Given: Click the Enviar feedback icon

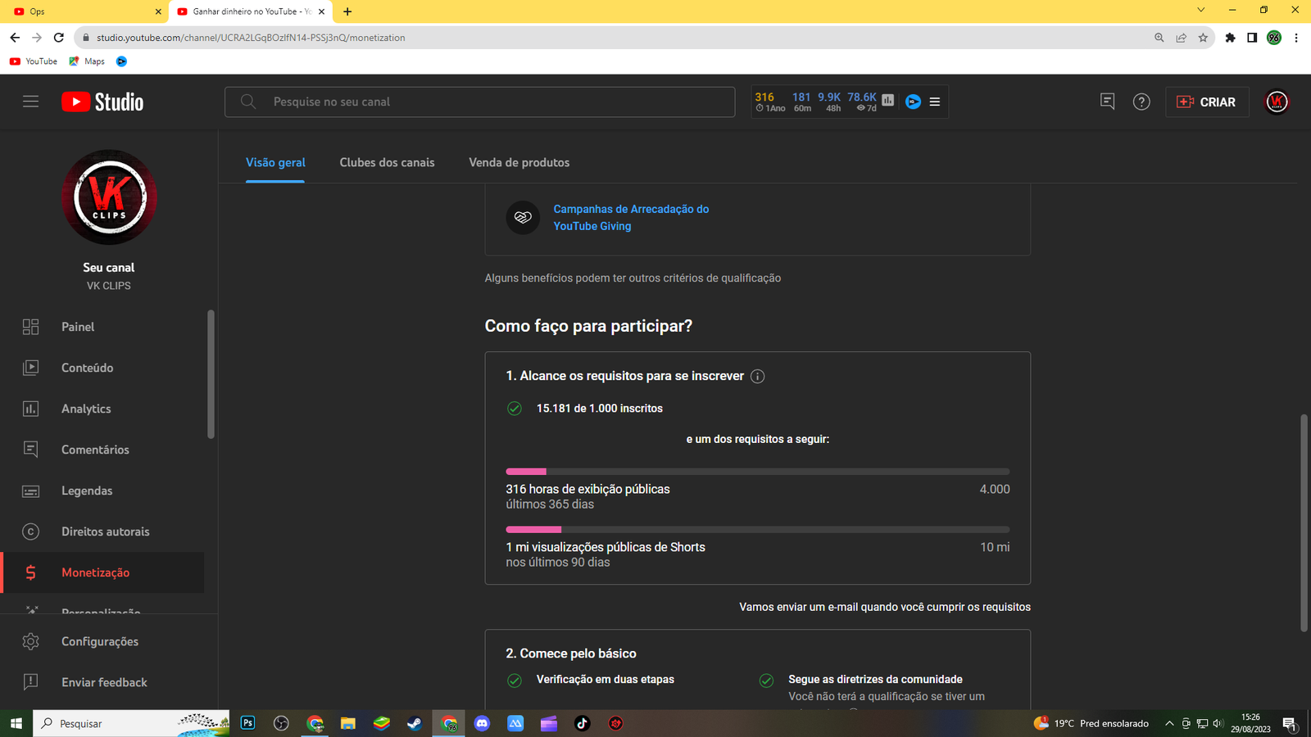Looking at the screenshot, I should [x=30, y=682].
